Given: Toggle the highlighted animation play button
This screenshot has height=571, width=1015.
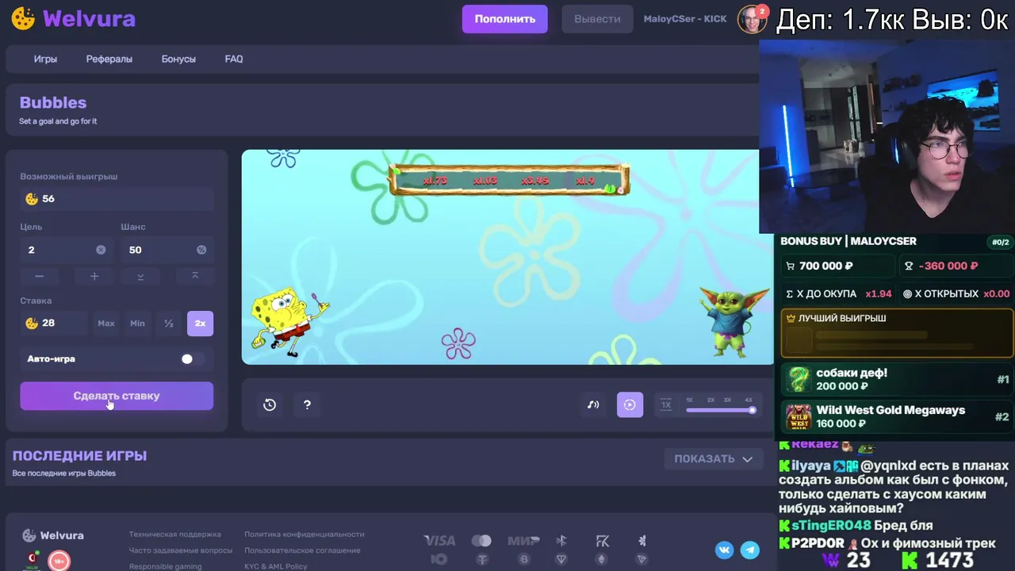Looking at the screenshot, I should (630, 404).
